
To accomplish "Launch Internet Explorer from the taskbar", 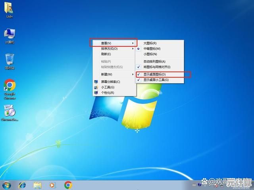I will tap(22, 185).
